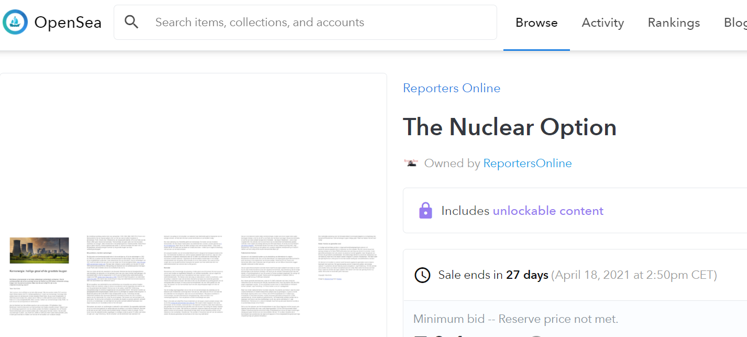Click the OpenSea wordmark text

tap(68, 23)
